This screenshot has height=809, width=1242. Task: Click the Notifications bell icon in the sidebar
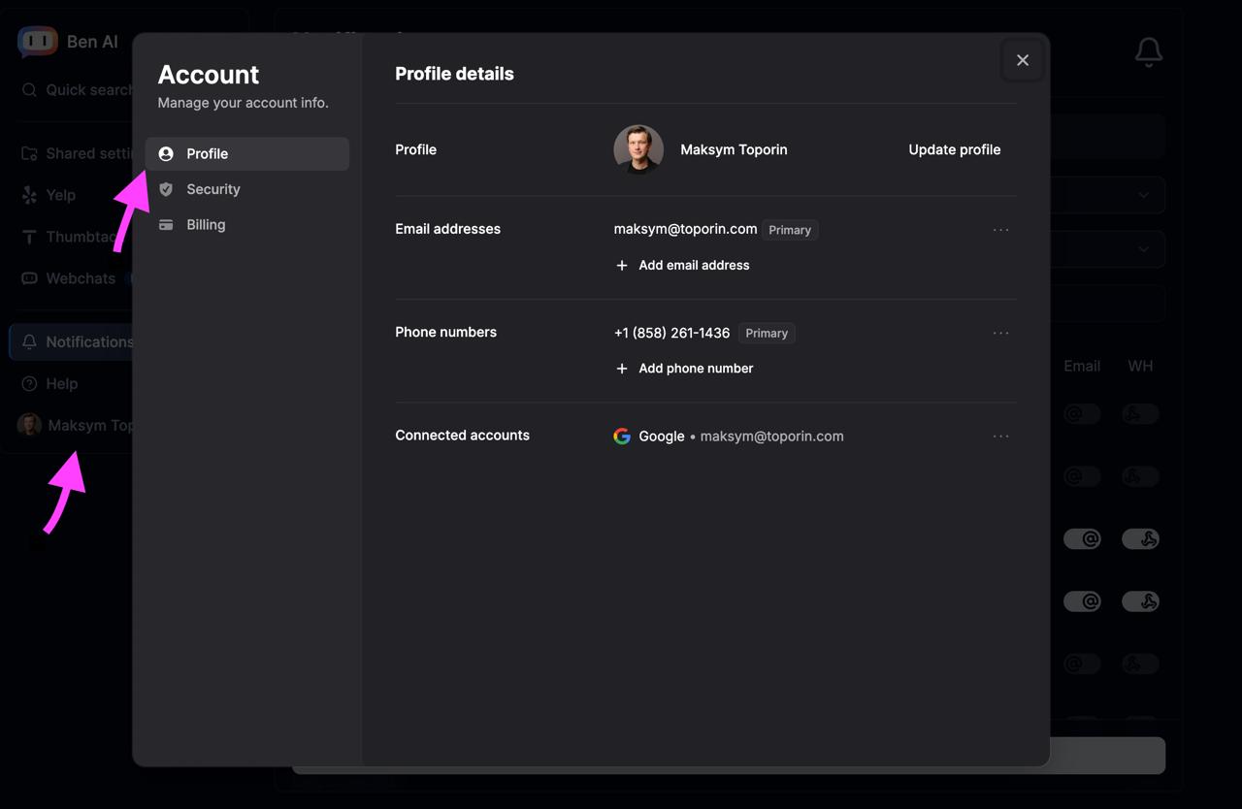click(29, 341)
